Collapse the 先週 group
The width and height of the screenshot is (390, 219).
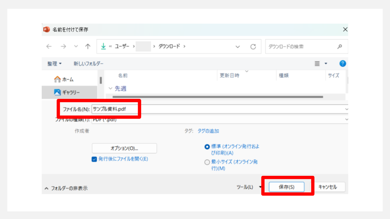111,89
